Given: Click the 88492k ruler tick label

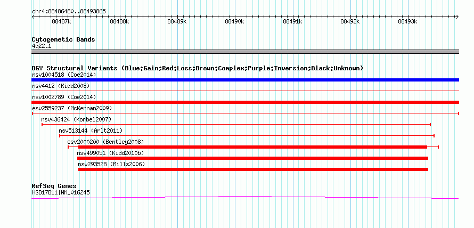Looking at the screenshot, I should 350,22.
